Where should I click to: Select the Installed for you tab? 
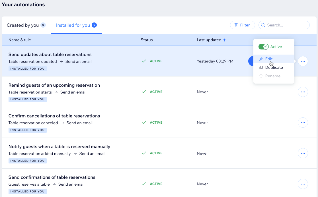tap(73, 25)
